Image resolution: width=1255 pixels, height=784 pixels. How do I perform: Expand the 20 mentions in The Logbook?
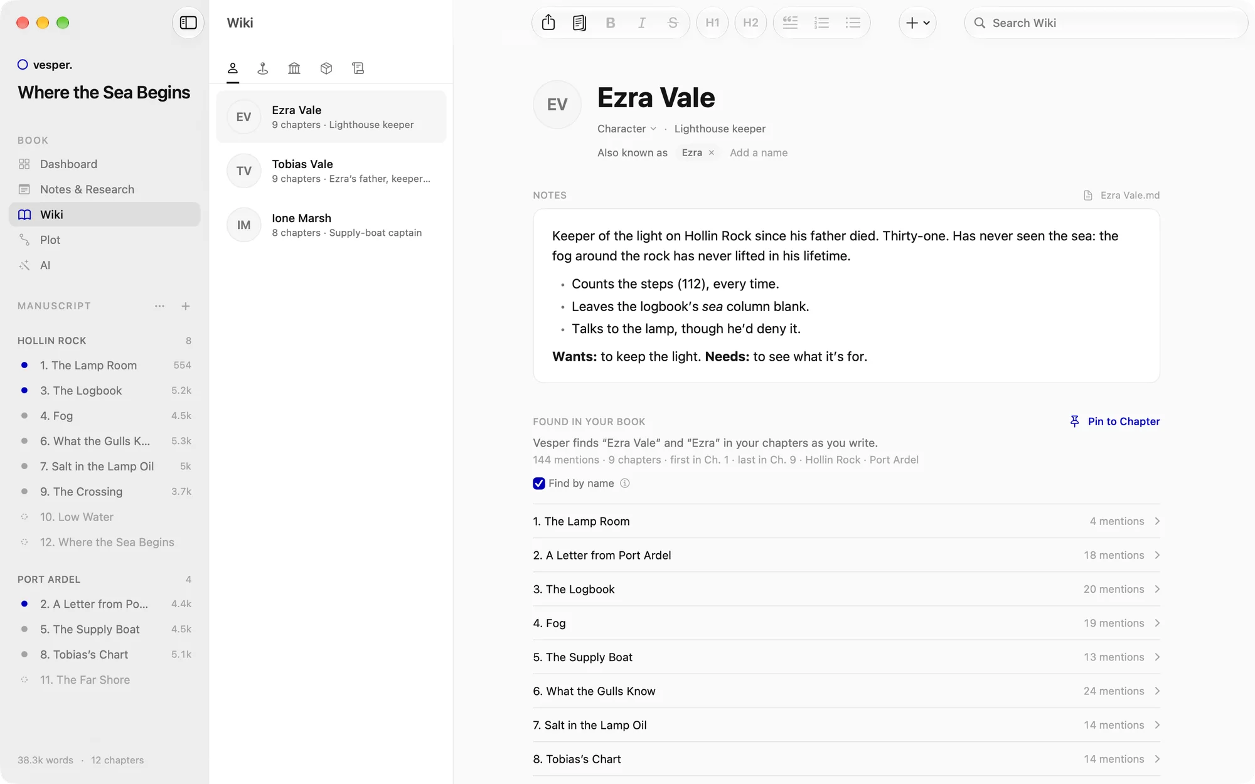pos(846,589)
